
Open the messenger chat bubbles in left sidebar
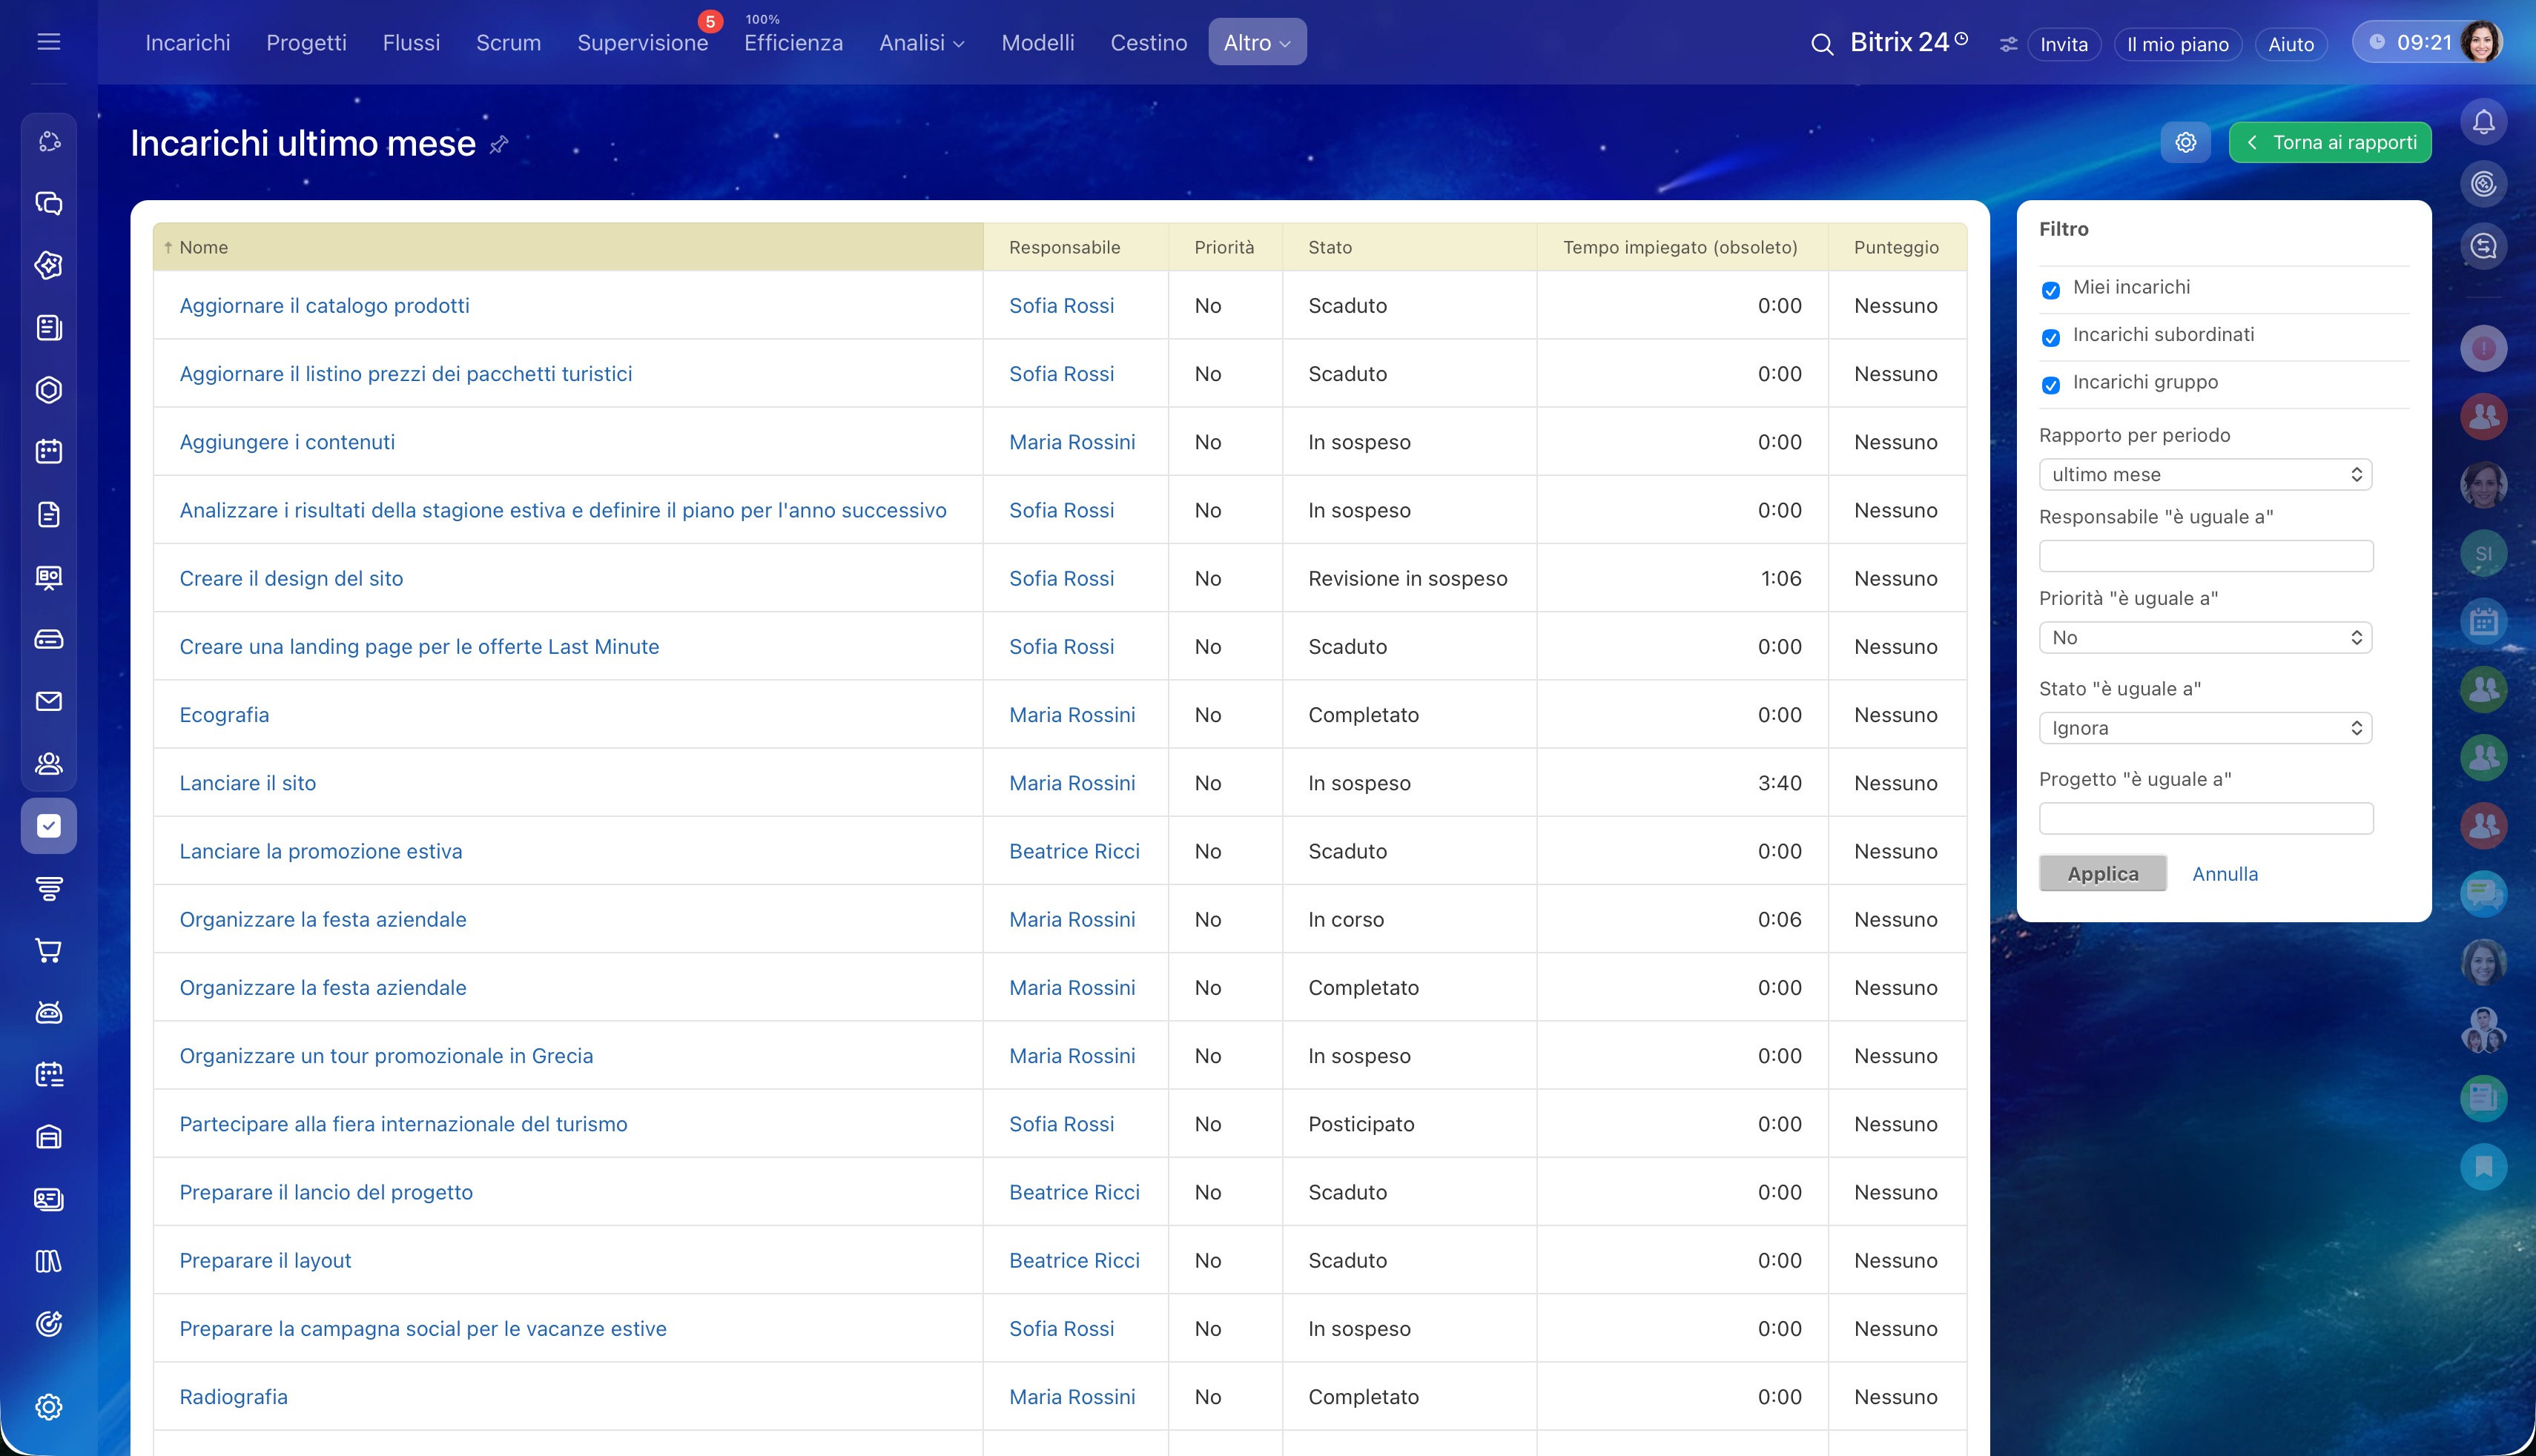click(x=49, y=204)
